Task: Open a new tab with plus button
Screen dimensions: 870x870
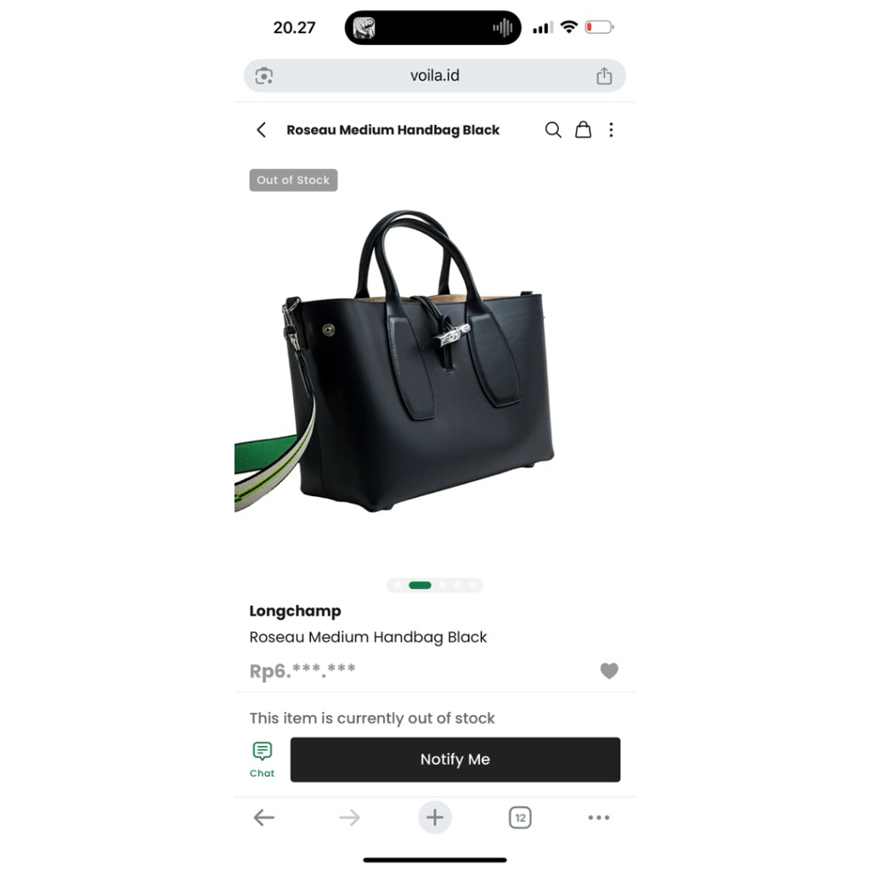Action: pos(434,817)
